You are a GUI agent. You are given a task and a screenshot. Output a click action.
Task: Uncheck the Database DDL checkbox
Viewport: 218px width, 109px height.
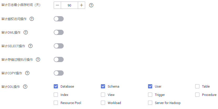pyautogui.click(x=56, y=87)
